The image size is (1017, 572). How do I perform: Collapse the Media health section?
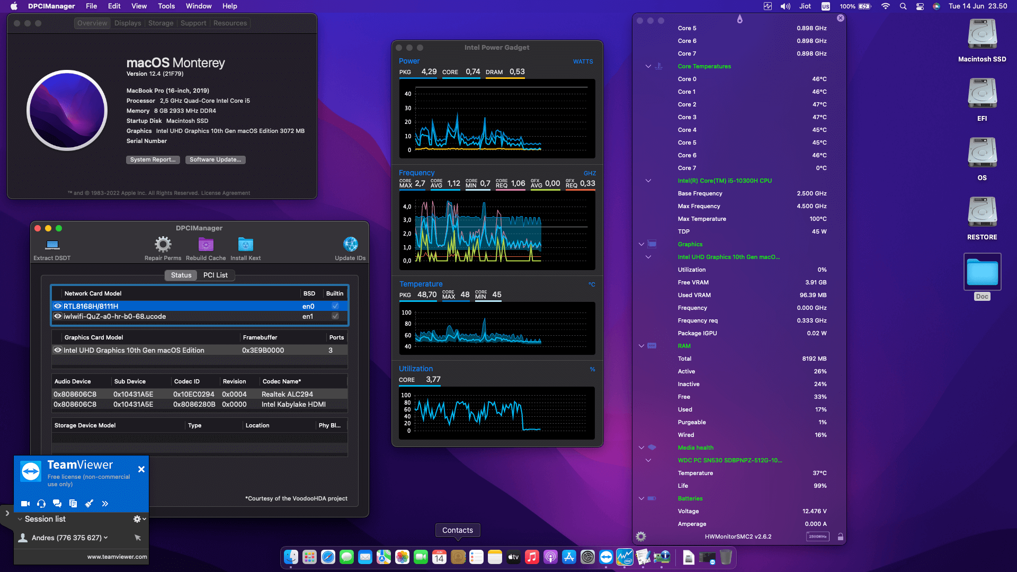click(641, 448)
